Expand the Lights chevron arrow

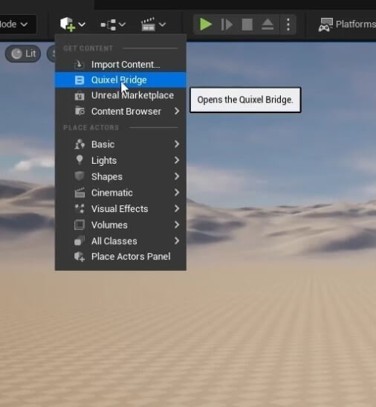click(x=177, y=160)
